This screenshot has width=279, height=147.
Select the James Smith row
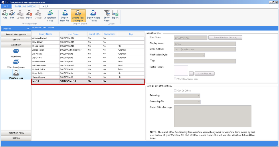pos(88,50)
